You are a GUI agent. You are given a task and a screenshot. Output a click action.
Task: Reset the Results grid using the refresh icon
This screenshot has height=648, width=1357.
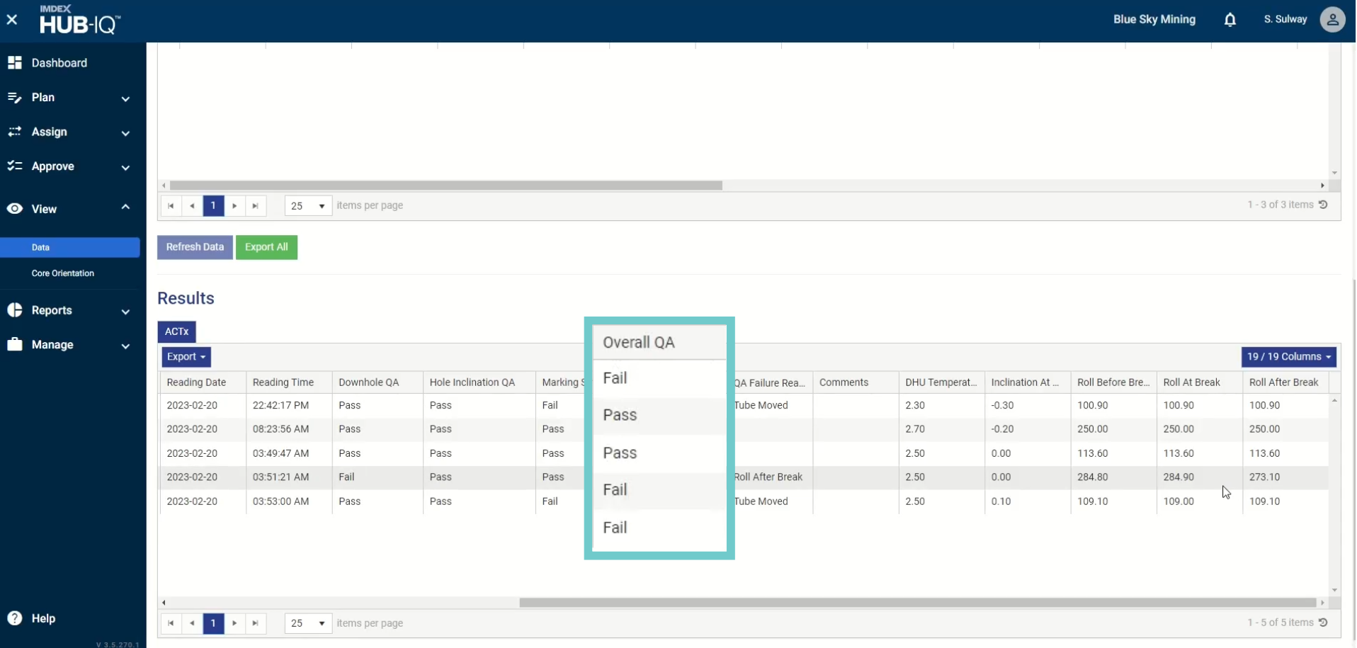tap(1323, 623)
